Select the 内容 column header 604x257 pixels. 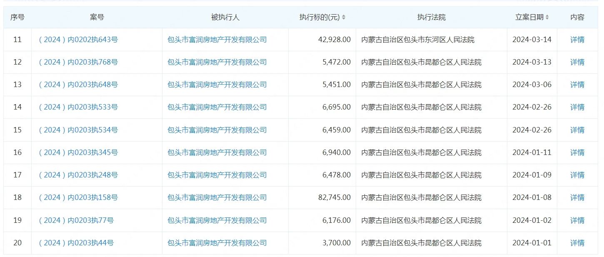coord(577,17)
